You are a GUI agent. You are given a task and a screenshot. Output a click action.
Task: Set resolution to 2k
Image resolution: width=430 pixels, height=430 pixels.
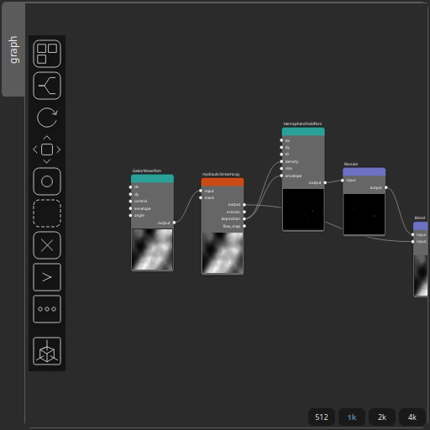382,417
